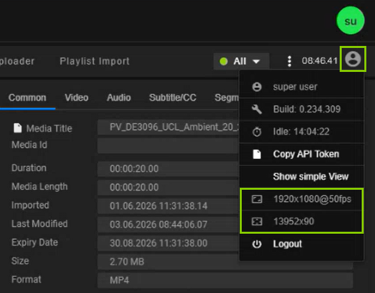Click the Format field showing MP4
This screenshot has height=293, width=375.
click(x=225, y=280)
